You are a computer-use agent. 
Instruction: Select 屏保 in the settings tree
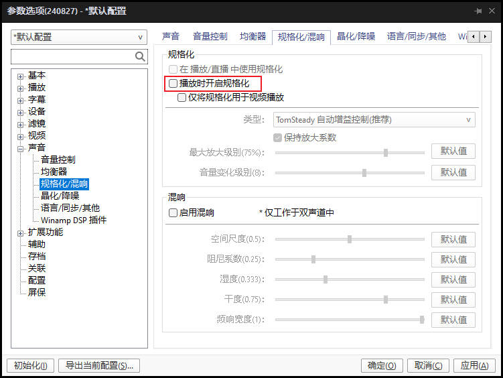coord(37,292)
